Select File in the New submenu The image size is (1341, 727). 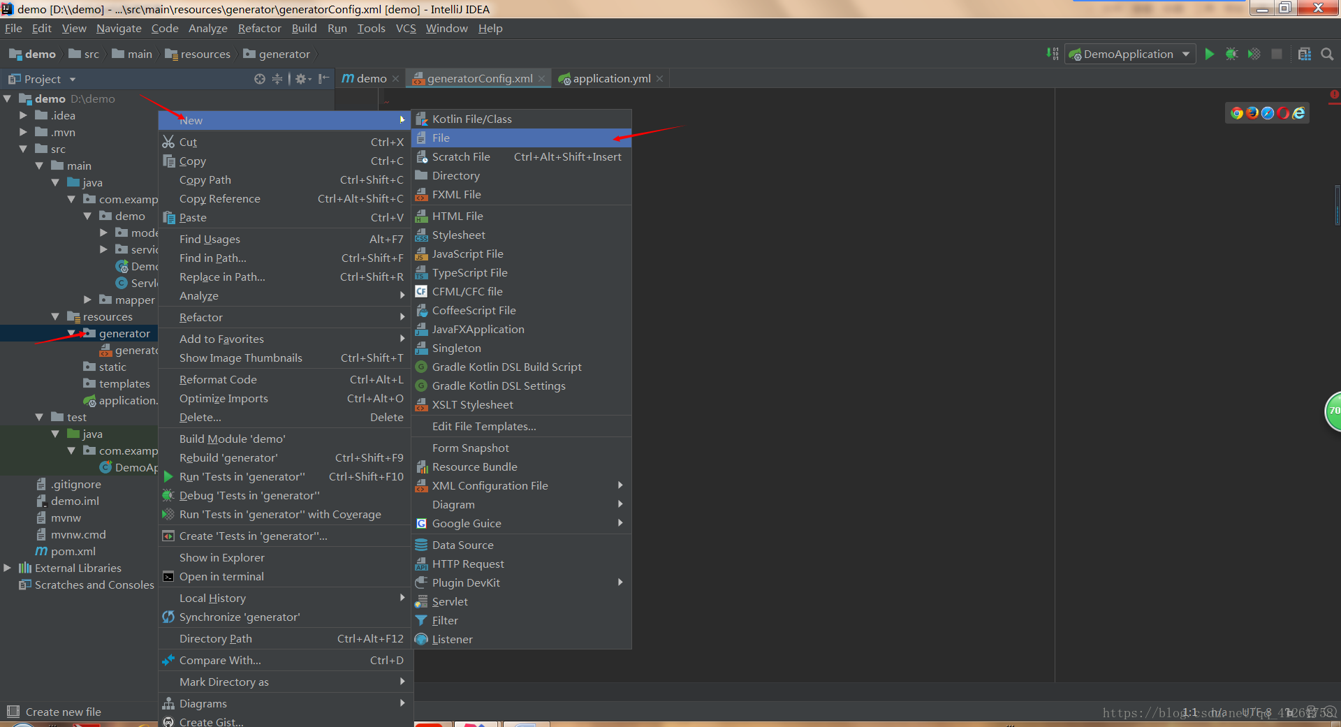(x=522, y=138)
